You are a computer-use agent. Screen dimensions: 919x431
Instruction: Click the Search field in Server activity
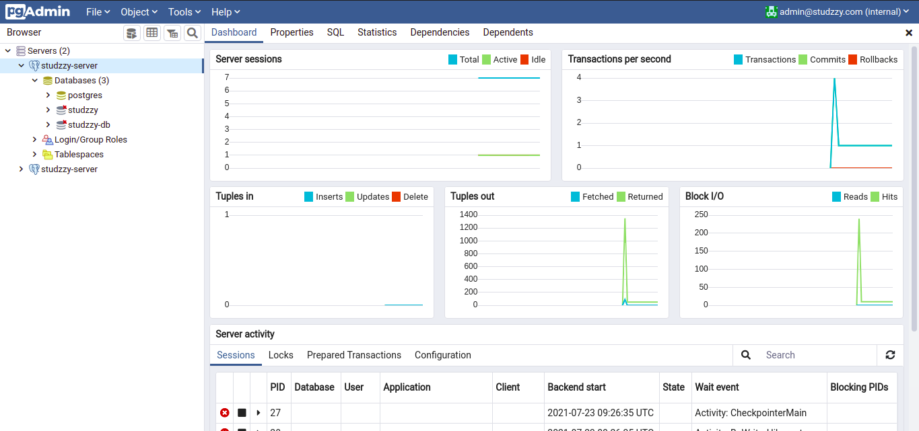click(815, 355)
